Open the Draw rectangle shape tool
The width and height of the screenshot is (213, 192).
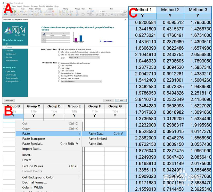point(83,14)
